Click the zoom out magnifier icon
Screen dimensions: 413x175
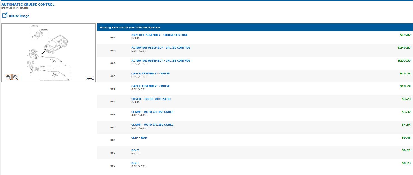click(16, 77)
